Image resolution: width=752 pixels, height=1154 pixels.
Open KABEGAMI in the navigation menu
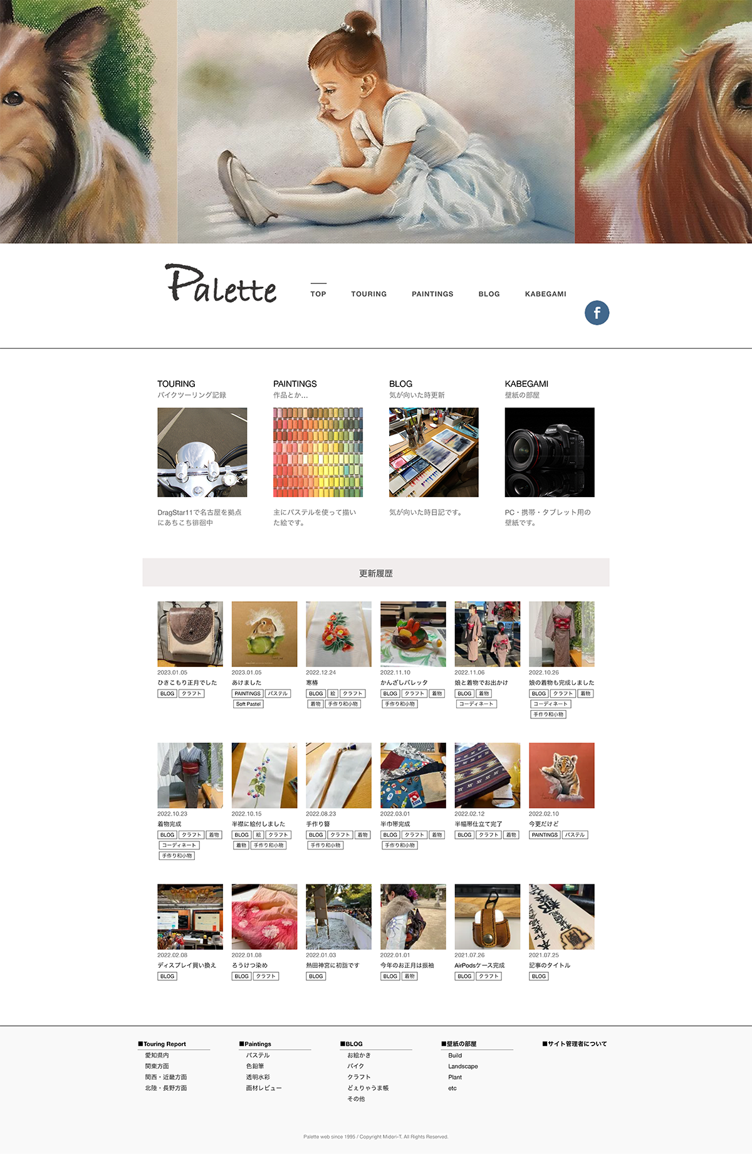[545, 294]
